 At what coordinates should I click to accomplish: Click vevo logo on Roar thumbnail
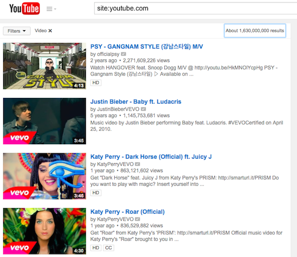pos(19,248)
